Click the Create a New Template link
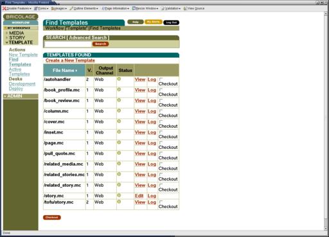 [x=70, y=60]
